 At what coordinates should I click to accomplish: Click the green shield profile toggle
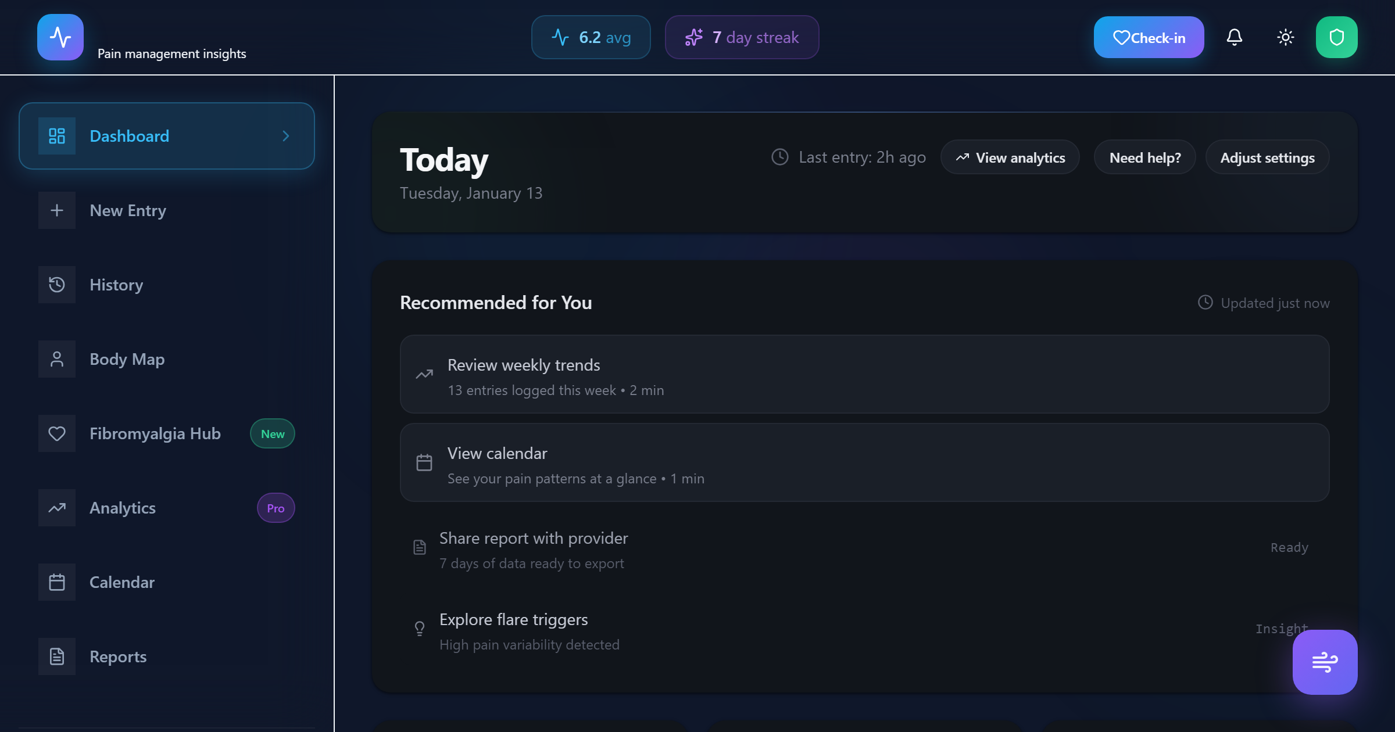pyautogui.click(x=1337, y=37)
